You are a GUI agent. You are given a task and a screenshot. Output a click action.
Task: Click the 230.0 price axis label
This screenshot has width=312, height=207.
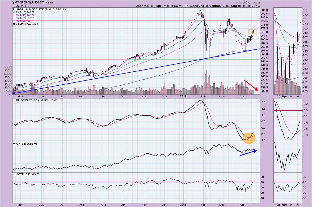click(264, 91)
